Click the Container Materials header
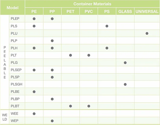The height and width of the screenshot is (125, 160). [x=92, y=4]
